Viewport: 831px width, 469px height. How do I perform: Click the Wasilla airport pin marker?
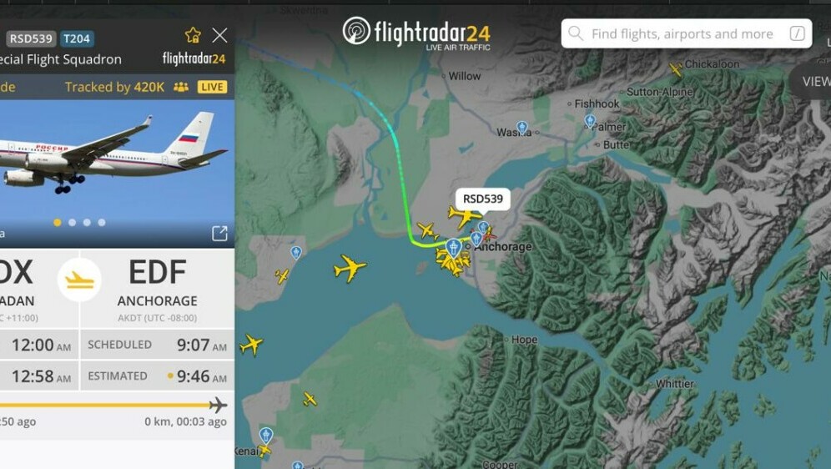522,127
